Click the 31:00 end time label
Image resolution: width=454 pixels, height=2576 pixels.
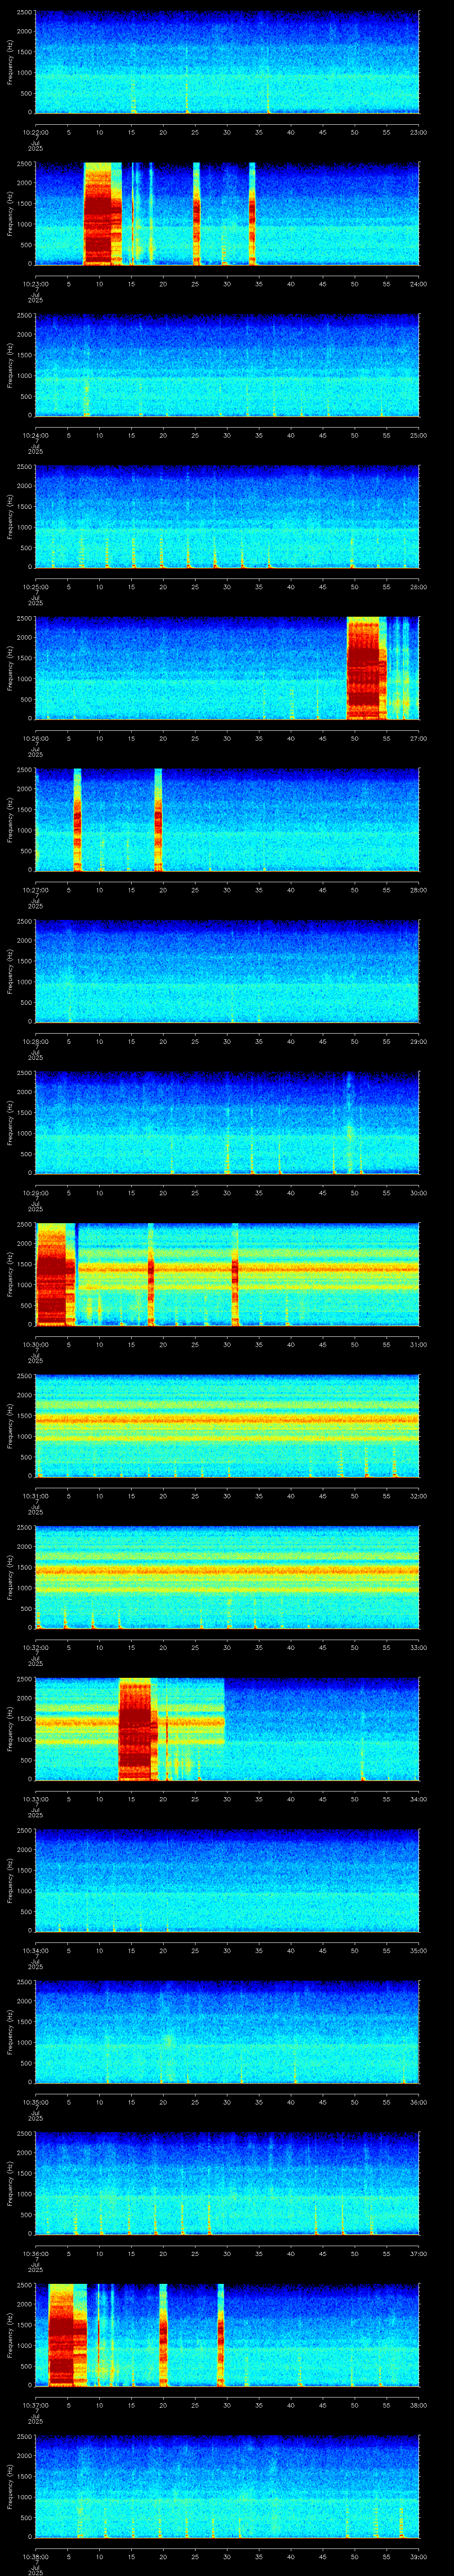(418, 1344)
